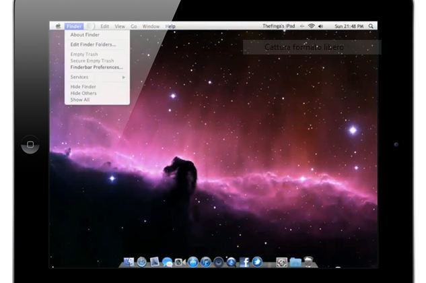The width and height of the screenshot is (426, 283).
Task: Open Facebook from the dock
Action: coord(244,261)
